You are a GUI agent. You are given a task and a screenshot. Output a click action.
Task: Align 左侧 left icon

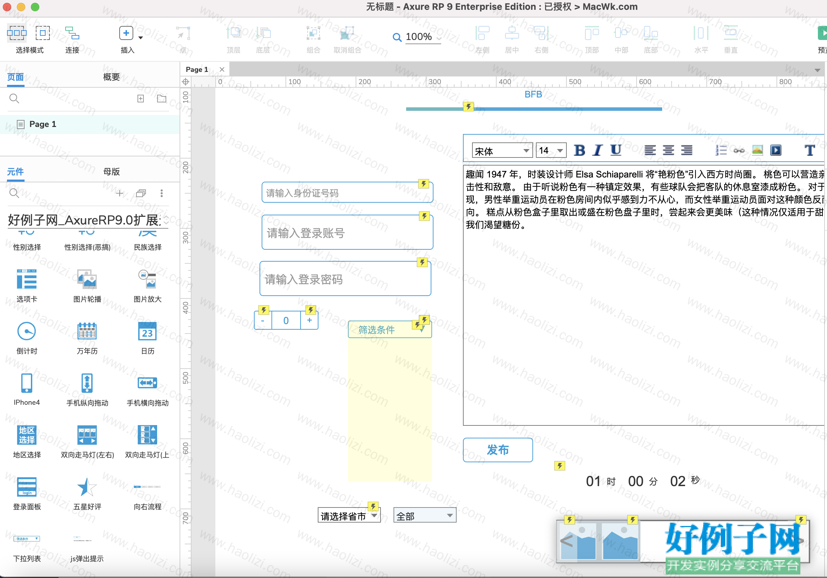point(482,33)
